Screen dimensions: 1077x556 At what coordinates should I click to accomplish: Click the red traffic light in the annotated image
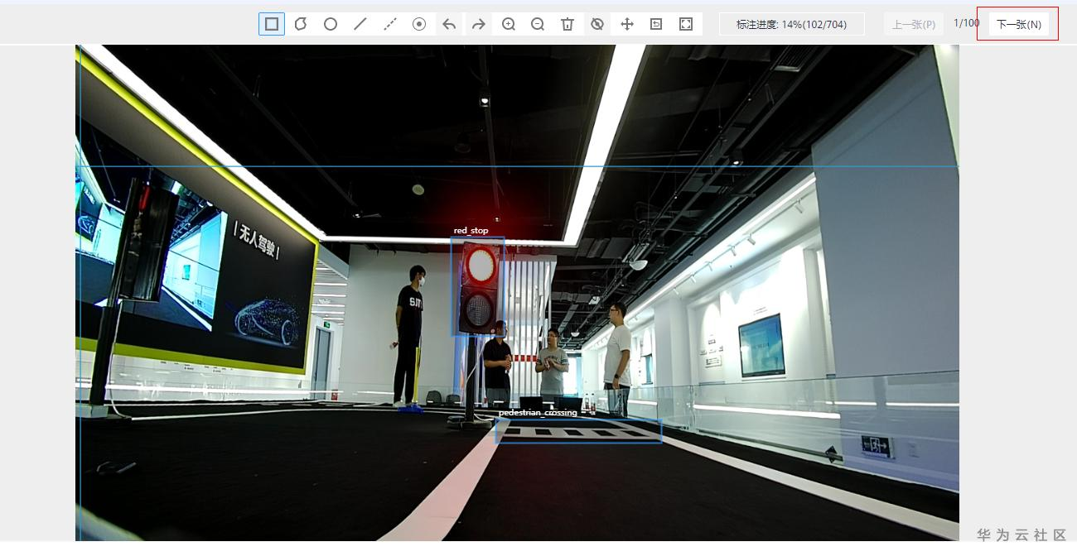pyautogui.click(x=481, y=265)
